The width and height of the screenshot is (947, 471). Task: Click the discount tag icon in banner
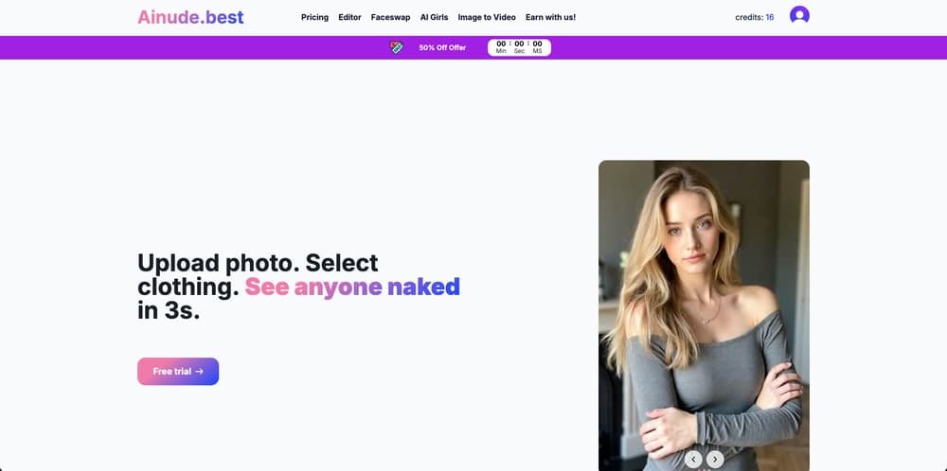396,47
